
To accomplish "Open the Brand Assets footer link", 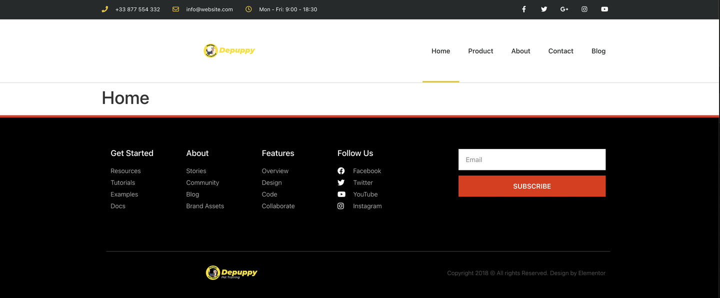I will 205,206.
